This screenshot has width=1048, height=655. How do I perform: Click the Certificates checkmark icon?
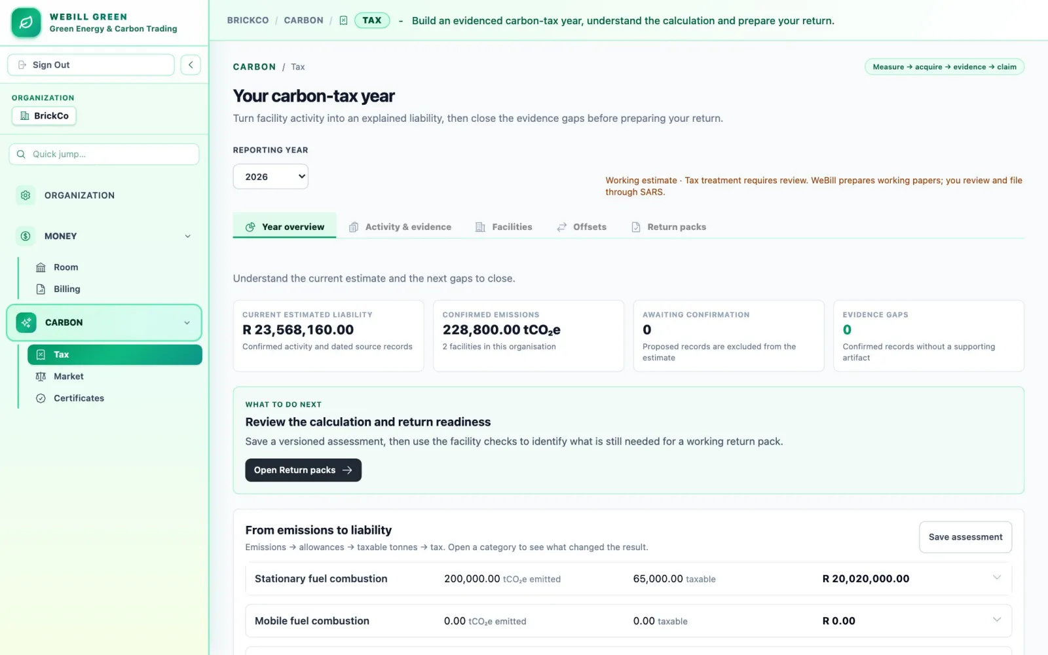tap(41, 398)
